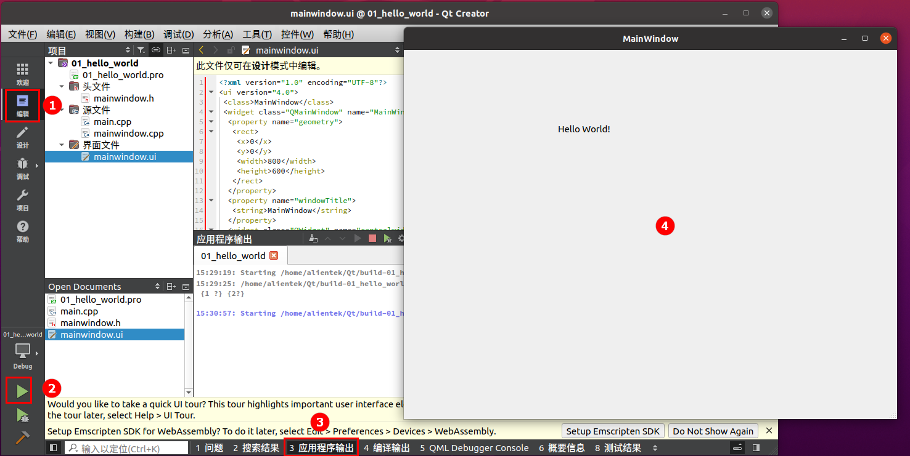
Task: Start debugging with play-bug button
Action: (x=22, y=415)
